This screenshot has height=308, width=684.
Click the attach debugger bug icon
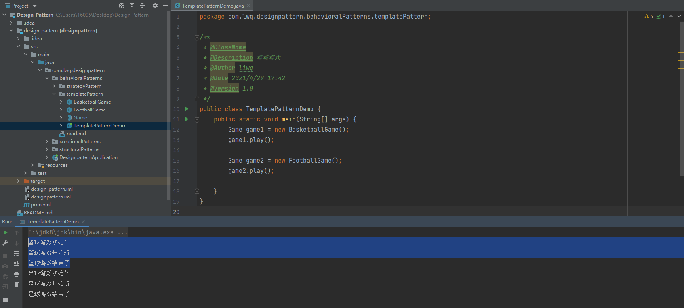tap(5, 276)
